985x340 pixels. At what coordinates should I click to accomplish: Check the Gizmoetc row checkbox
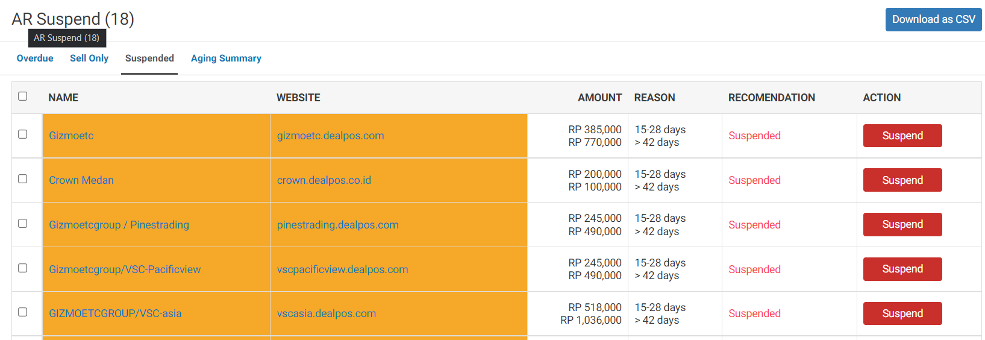pyautogui.click(x=23, y=134)
